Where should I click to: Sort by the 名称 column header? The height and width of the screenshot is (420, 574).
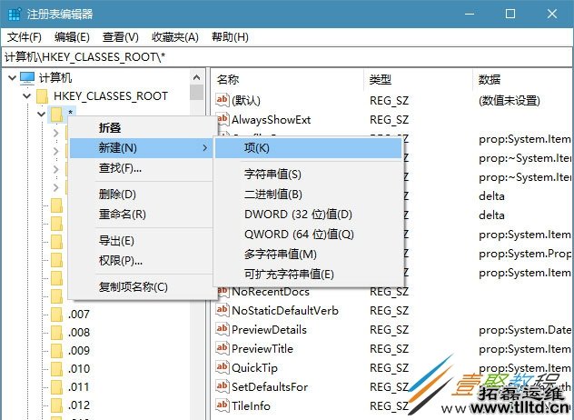point(289,79)
